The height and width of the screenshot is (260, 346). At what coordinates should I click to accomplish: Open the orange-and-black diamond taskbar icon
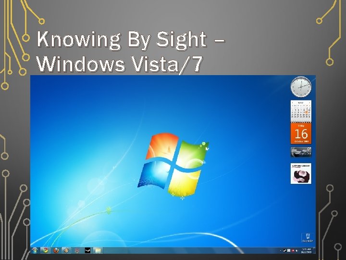(x=66, y=250)
